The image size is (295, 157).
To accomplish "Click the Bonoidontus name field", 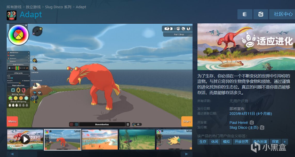I will point(102,124).
